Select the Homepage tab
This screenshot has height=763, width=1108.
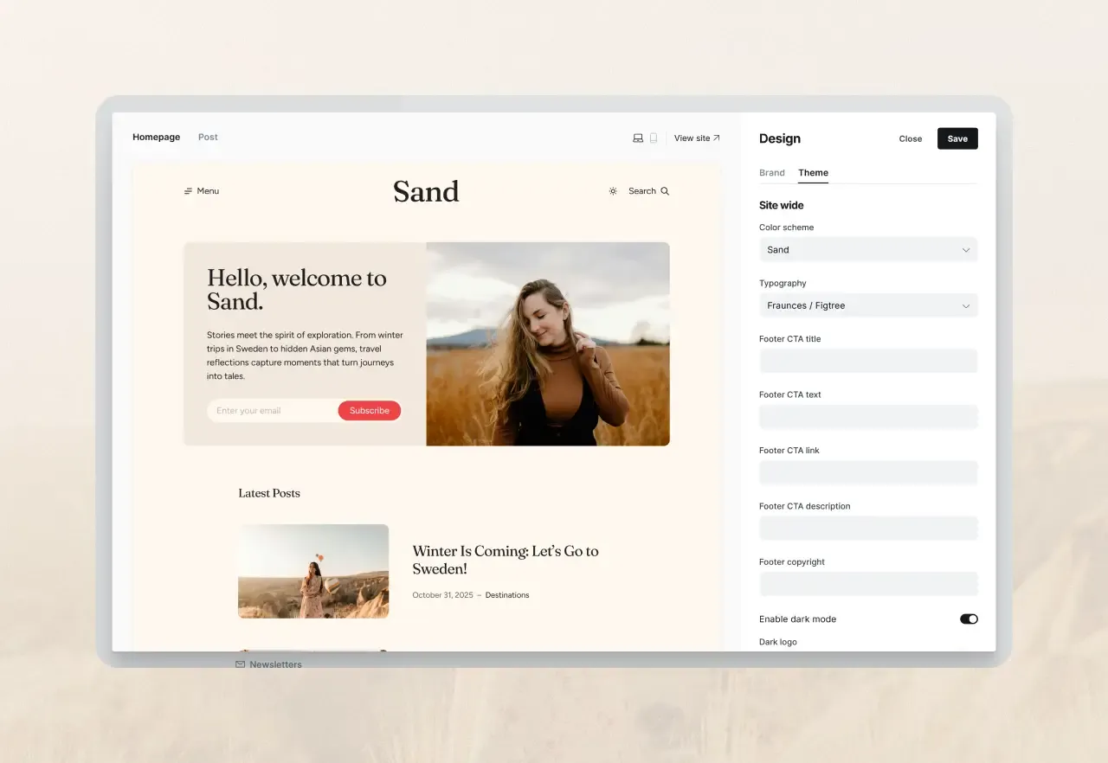click(x=156, y=137)
